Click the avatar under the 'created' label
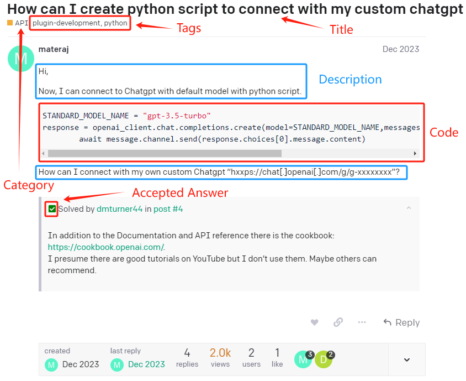This screenshot has width=466, height=381. pyautogui.click(x=51, y=364)
